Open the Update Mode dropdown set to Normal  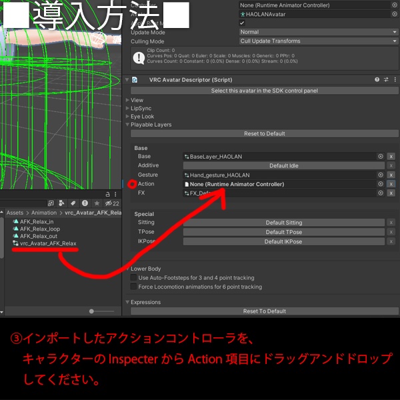point(319,32)
